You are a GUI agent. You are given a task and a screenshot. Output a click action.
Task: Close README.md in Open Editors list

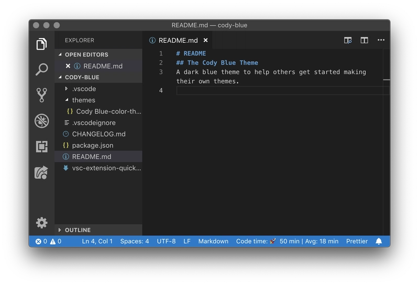(x=68, y=66)
